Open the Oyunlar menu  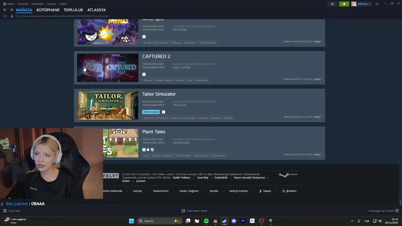(x=52, y=4)
